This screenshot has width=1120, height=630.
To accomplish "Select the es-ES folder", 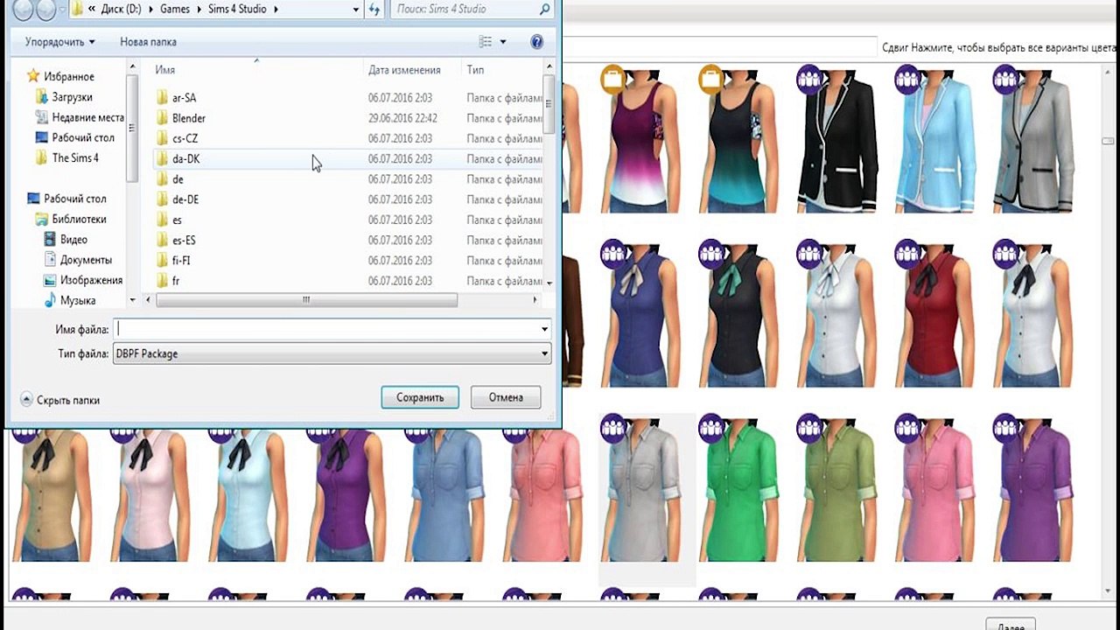I will (184, 240).
